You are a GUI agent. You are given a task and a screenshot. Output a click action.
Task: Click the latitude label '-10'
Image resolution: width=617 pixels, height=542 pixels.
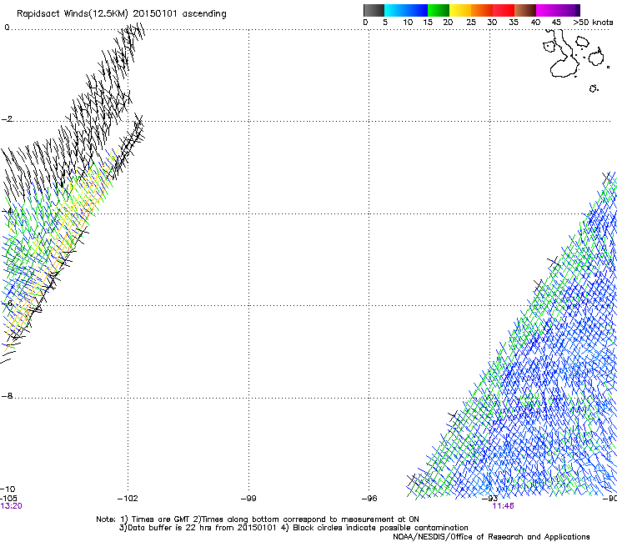8,489
